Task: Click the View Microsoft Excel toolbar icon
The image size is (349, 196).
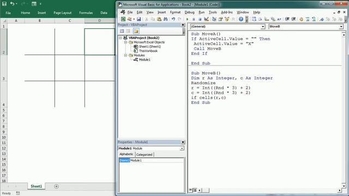Action: (123, 19)
